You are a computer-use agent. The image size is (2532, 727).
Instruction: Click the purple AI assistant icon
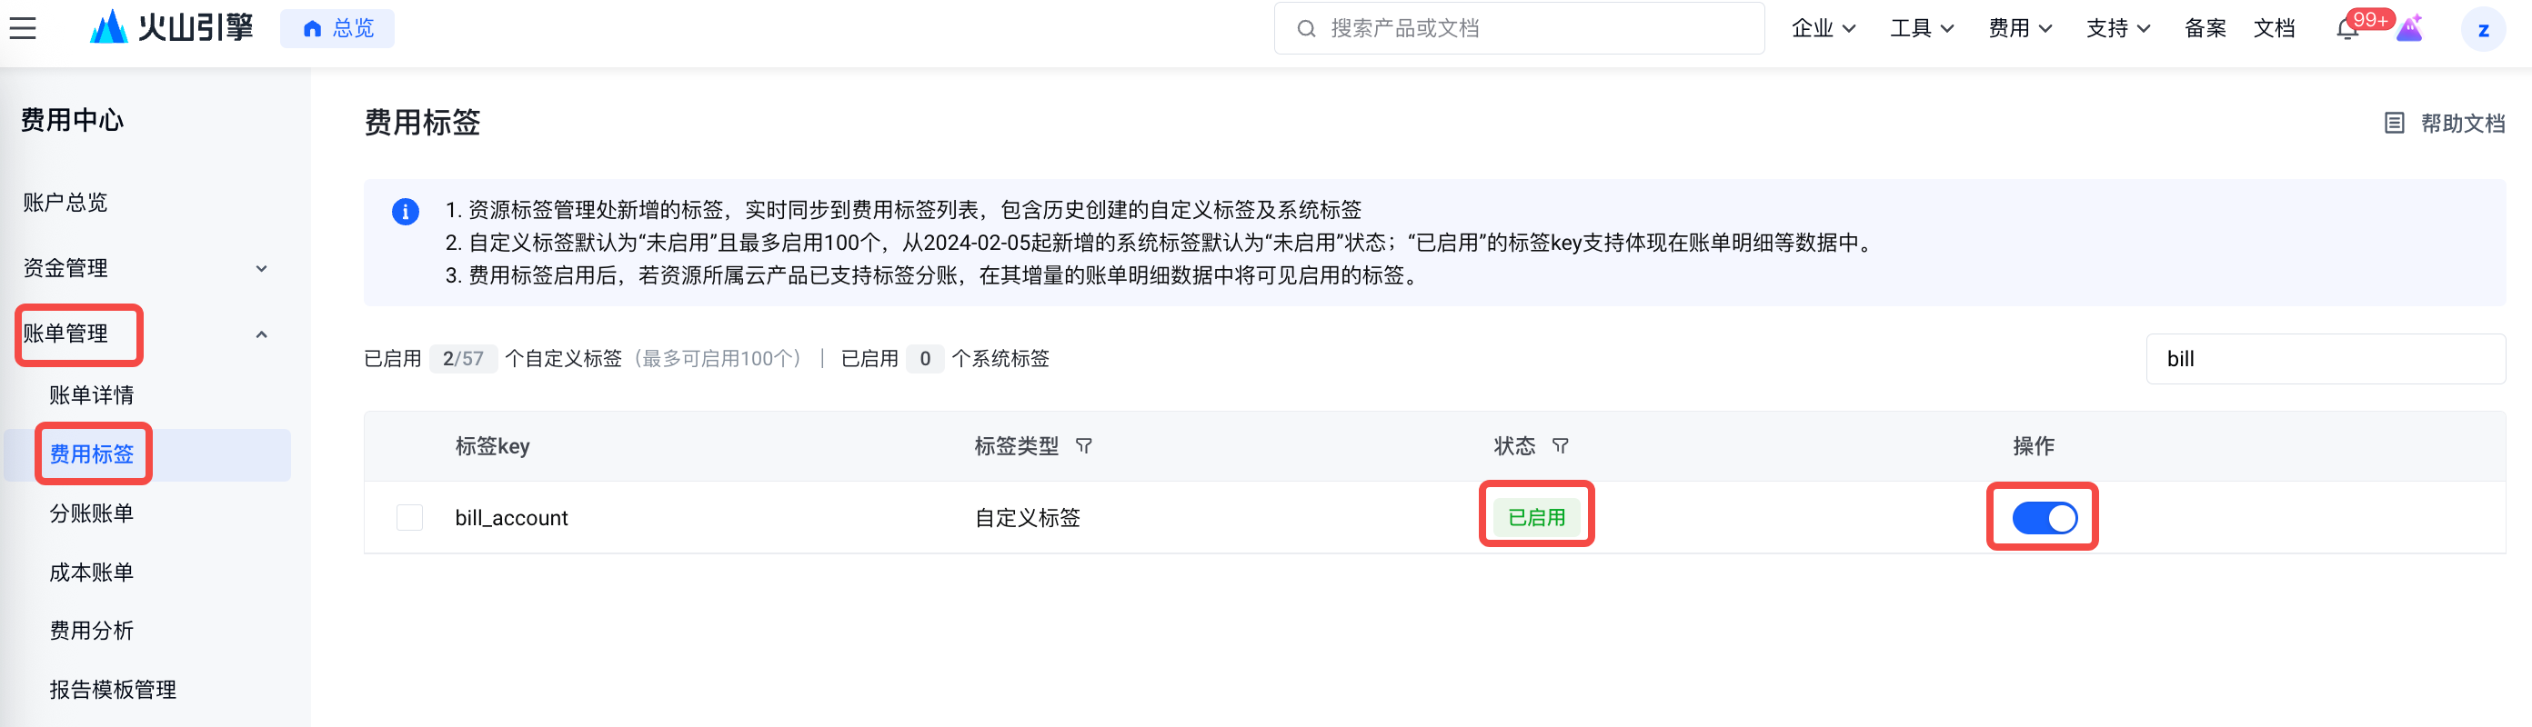2409,29
